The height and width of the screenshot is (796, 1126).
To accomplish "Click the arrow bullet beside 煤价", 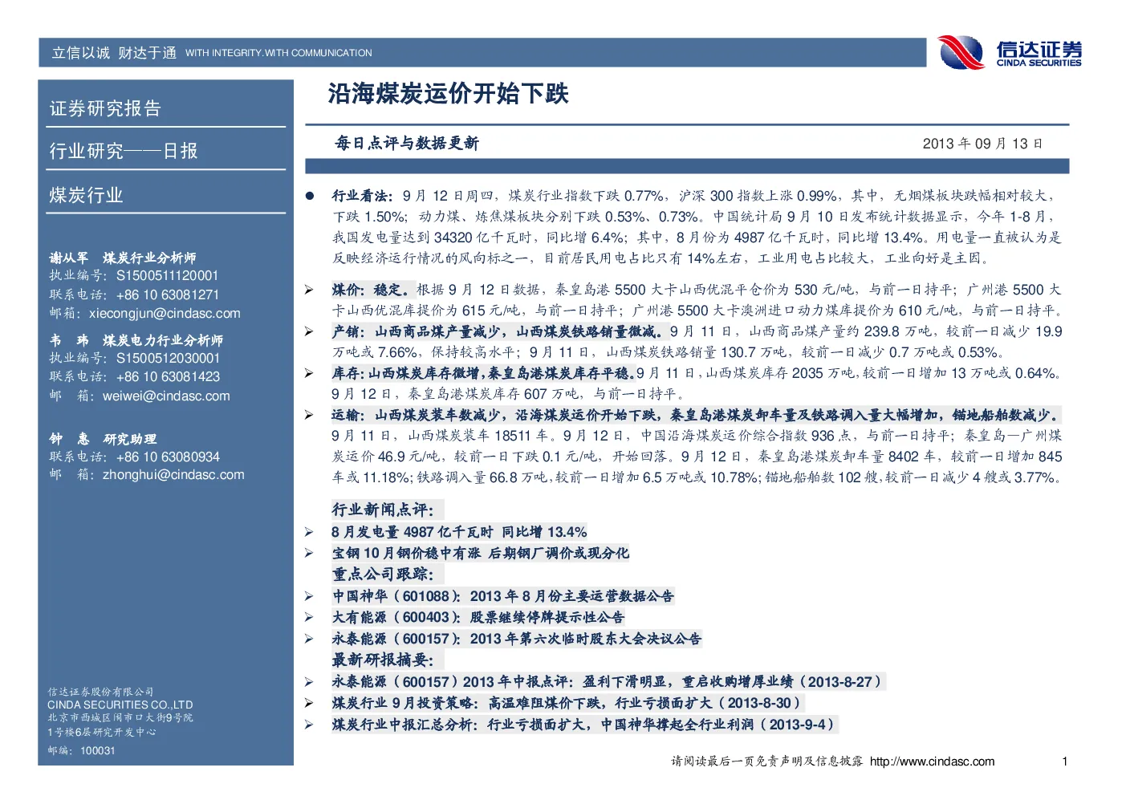I will (x=309, y=290).
